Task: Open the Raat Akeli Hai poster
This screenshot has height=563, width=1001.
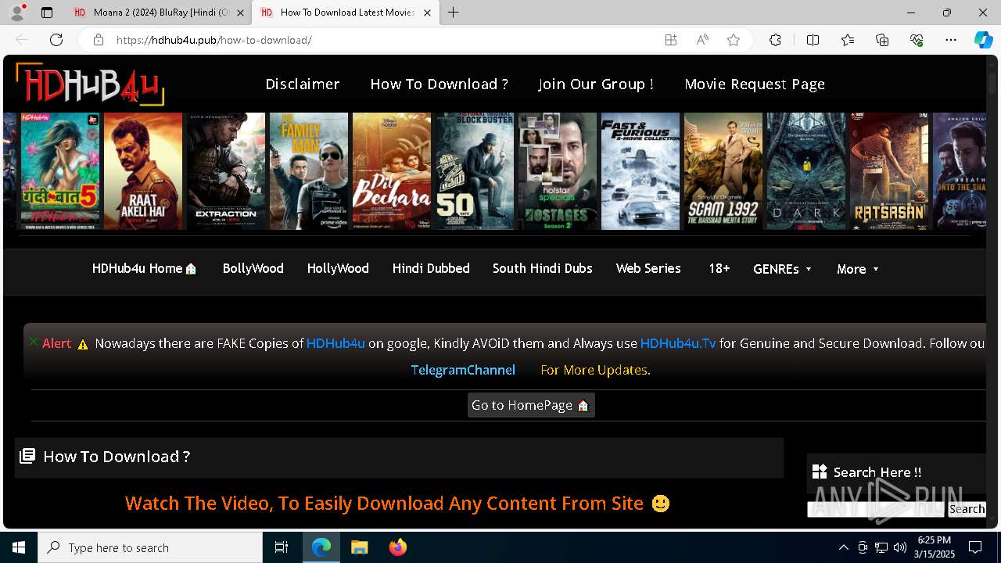Action: pos(143,171)
